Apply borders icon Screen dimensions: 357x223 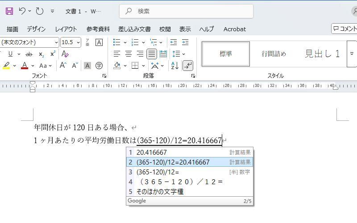tap(135, 66)
